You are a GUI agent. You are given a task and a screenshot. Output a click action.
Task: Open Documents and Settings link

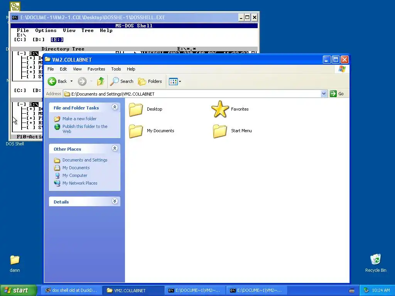coord(85,160)
